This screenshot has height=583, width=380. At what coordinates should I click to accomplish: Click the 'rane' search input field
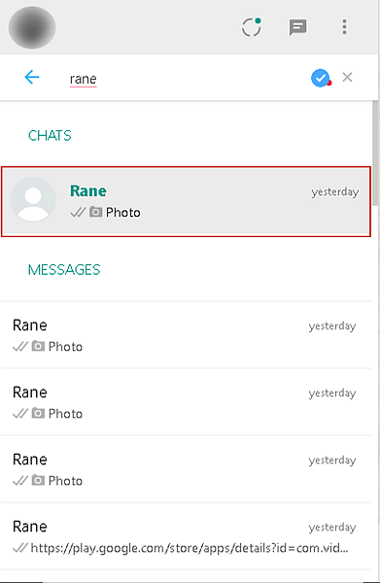[186, 79]
